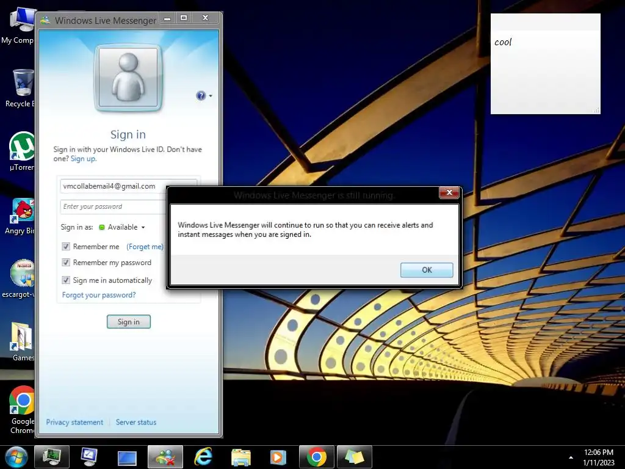
Task: Open the Sticky Notes taskbar button
Action: point(355,457)
